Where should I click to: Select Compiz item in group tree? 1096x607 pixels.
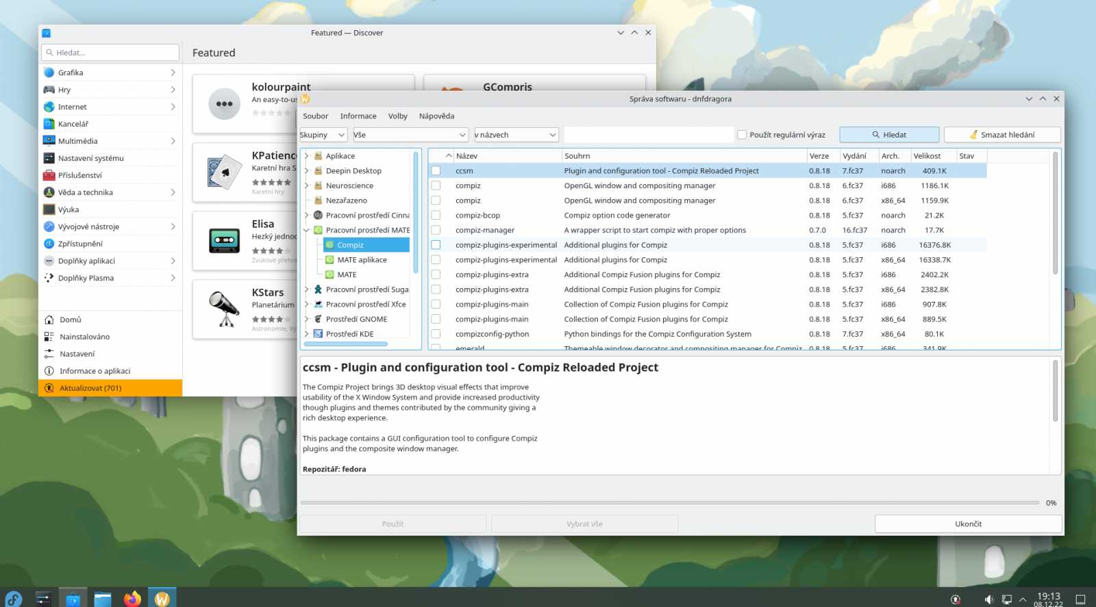pos(366,245)
